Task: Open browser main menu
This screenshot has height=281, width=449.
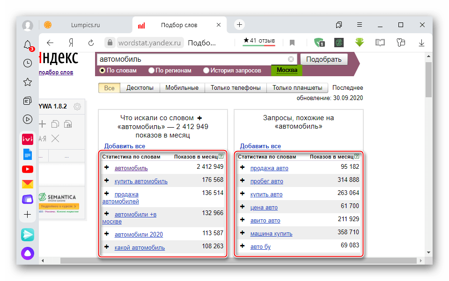Action: 360,25
